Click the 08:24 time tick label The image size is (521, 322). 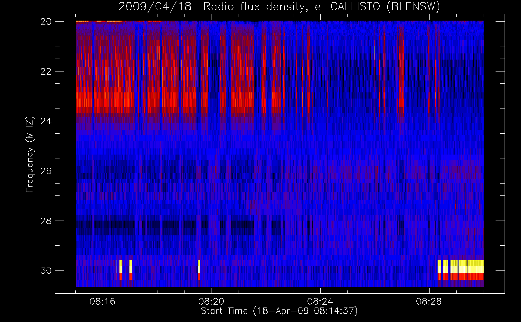pyautogui.click(x=320, y=302)
